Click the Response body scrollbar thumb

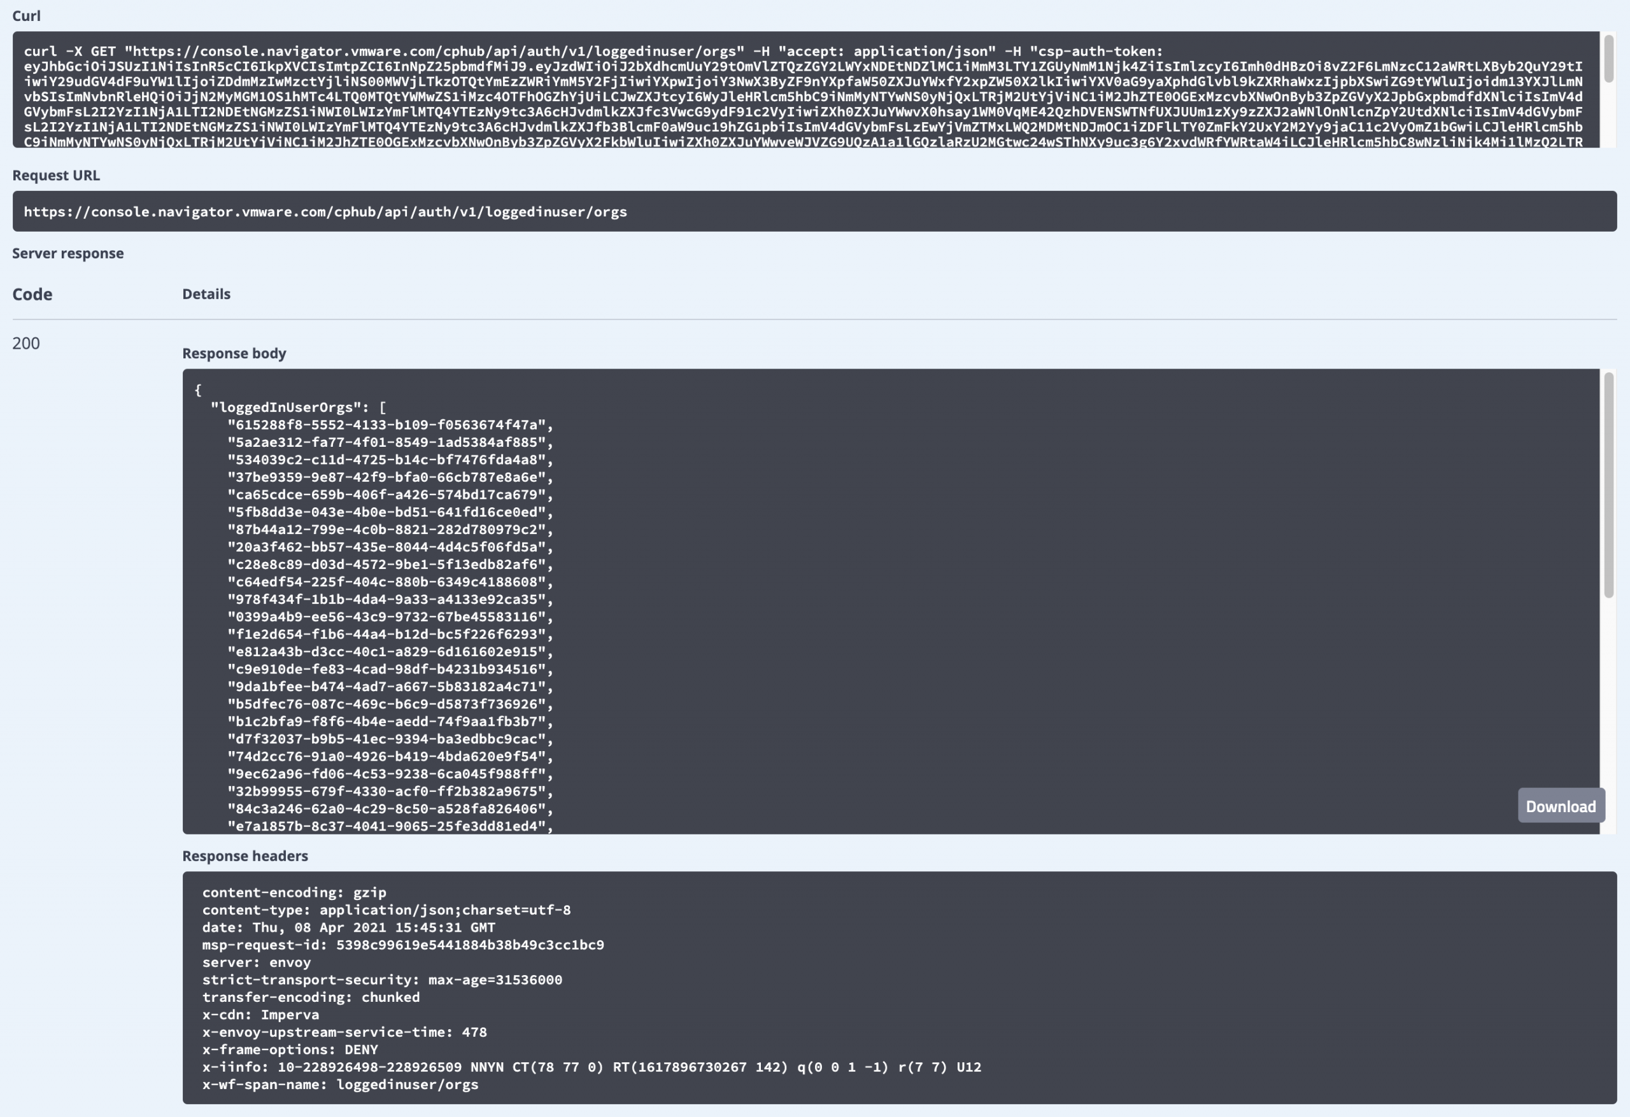pyautogui.click(x=1608, y=485)
